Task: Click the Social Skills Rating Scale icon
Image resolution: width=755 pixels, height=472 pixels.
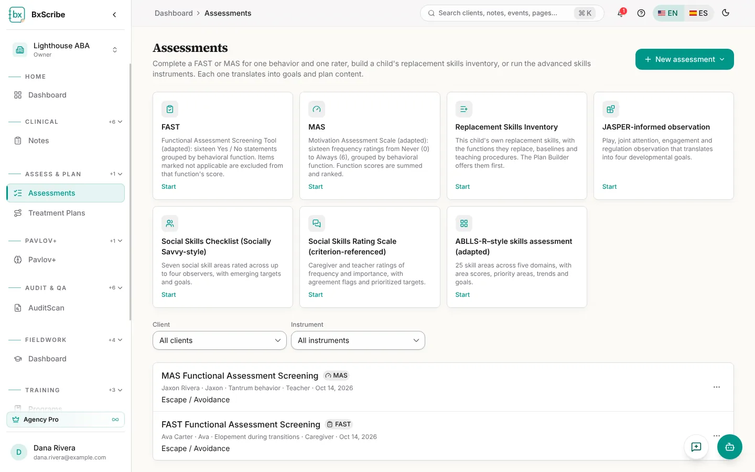Action: (317, 223)
